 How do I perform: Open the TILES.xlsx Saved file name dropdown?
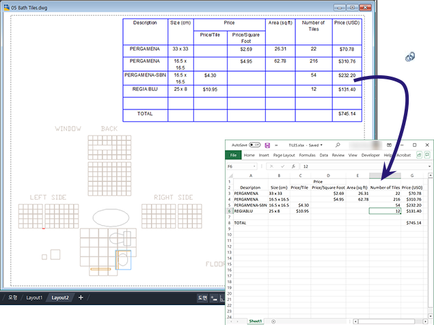pos(306,145)
